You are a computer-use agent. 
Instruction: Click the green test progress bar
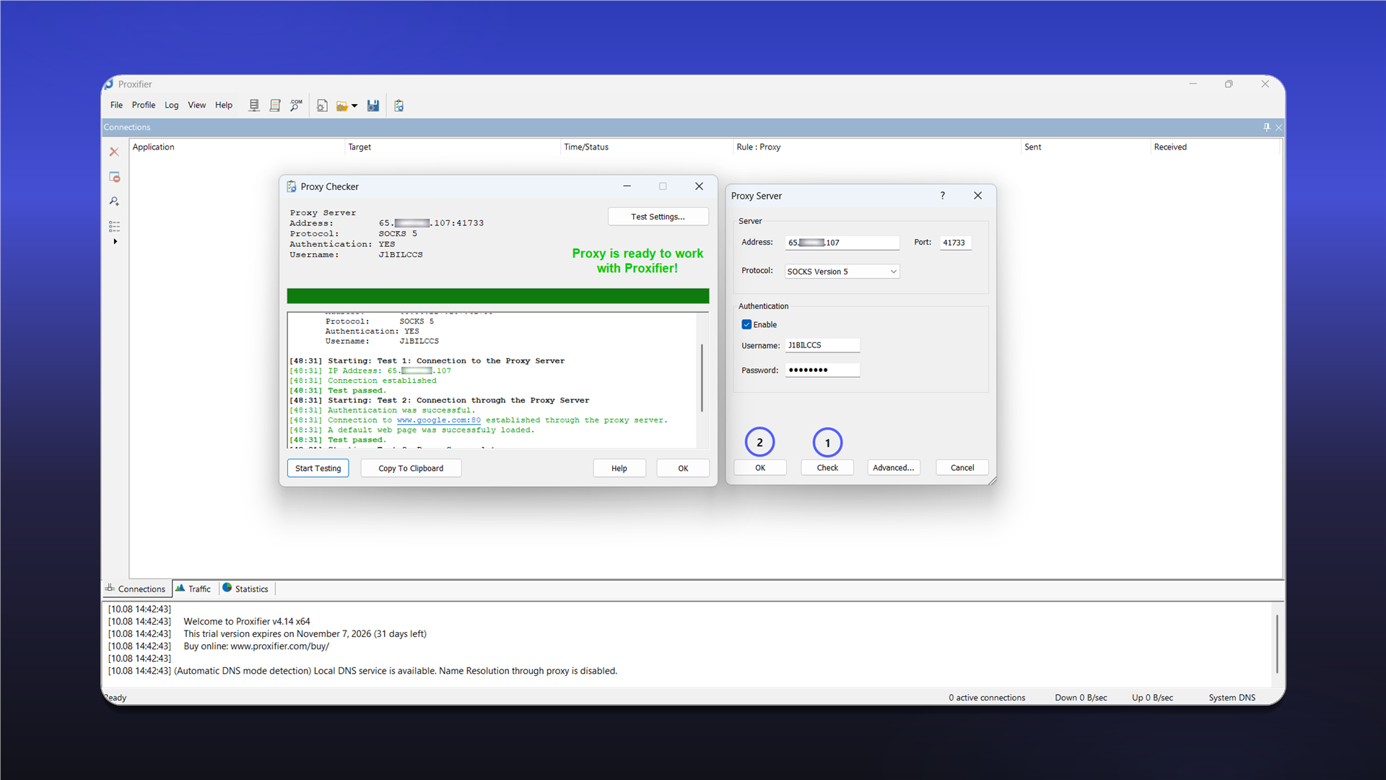(498, 296)
